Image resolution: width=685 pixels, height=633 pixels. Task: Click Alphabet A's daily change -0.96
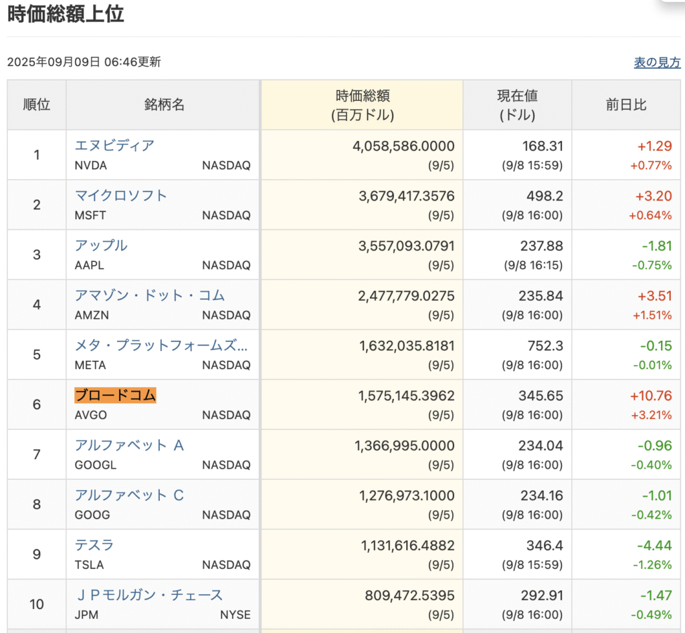coord(655,445)
